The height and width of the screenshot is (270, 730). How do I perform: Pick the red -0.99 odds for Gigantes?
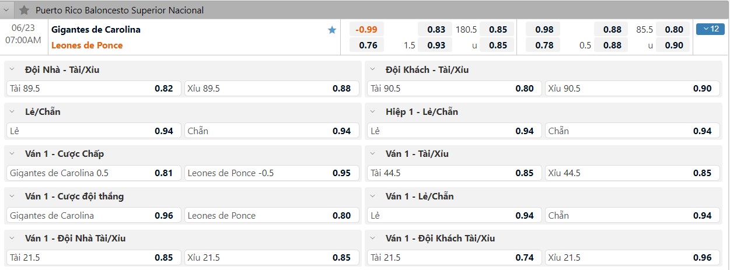click(368, 30)
